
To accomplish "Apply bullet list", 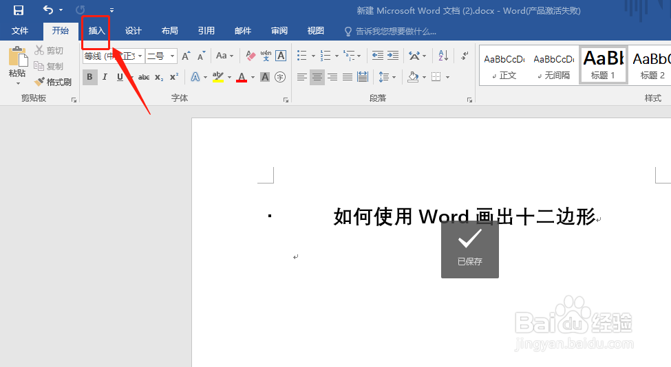I will [x=302, y=56].
